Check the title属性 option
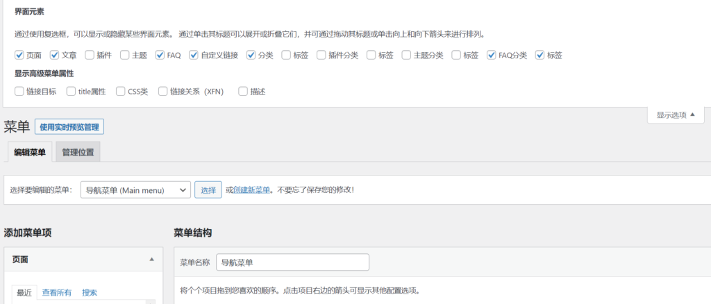Image resolution: width=711 pixels, height=304 pixels. click(72, 91)
